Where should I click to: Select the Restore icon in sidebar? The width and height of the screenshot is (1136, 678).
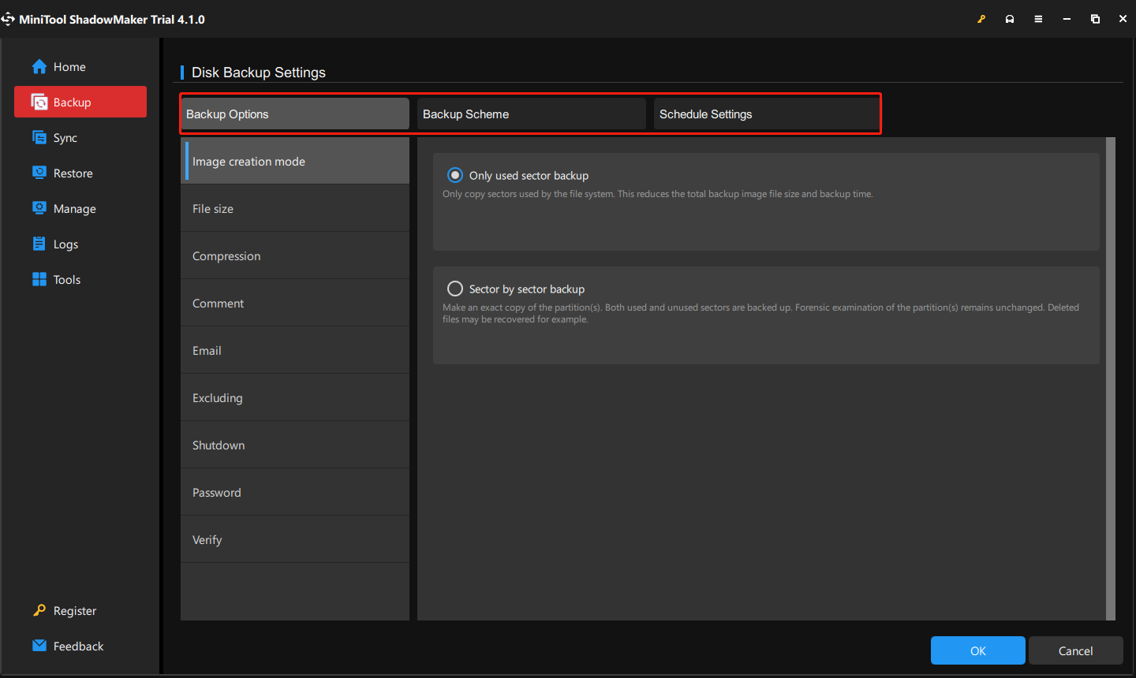pyautogui.click(x=39, y=173)
